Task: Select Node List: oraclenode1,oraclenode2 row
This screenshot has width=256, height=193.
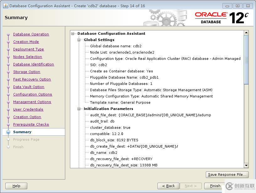Action: coord(122,52)
